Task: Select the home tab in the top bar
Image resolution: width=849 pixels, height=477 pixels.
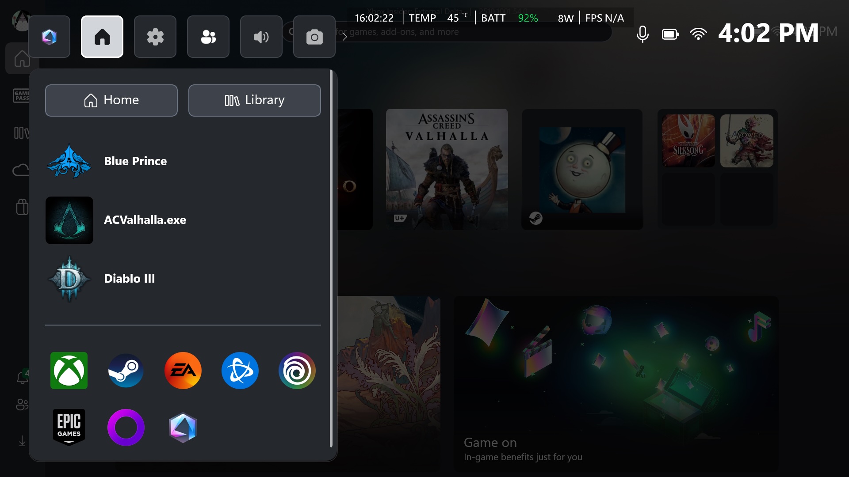Action: (x=102, y=37)
